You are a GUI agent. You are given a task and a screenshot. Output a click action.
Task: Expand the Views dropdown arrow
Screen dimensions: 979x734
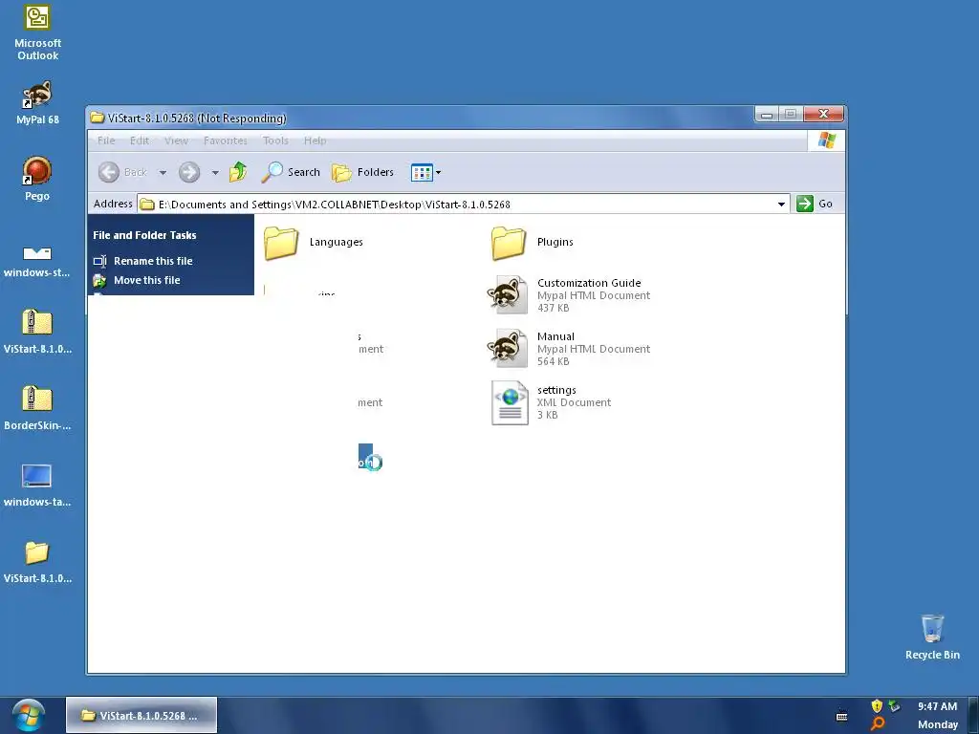pos(438,172)
